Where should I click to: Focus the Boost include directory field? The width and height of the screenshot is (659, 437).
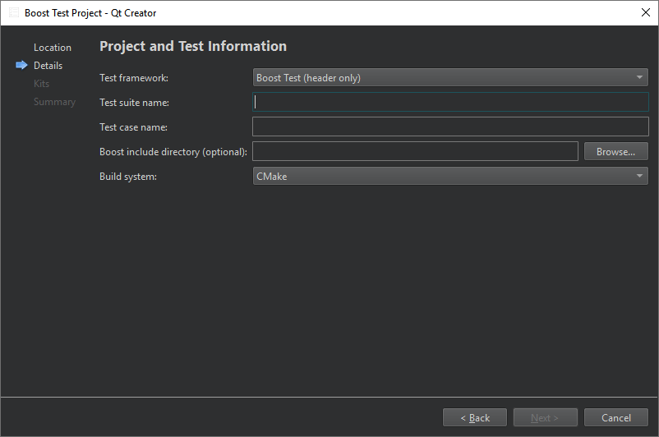point(415,151)
